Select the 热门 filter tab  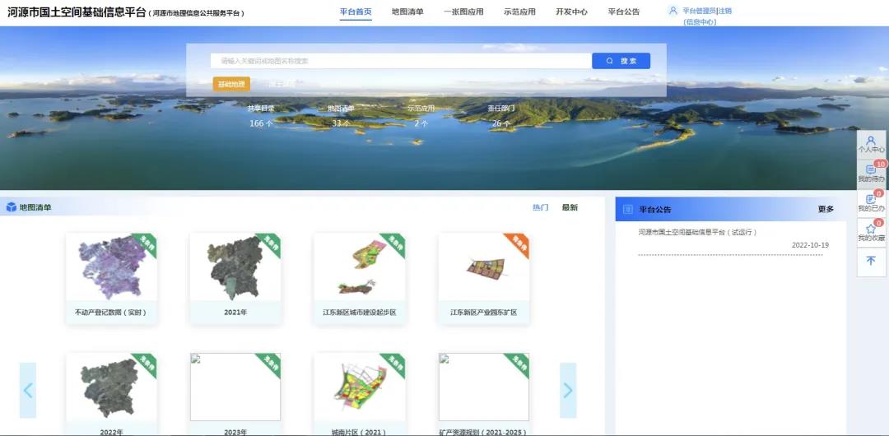coord(540,207)
